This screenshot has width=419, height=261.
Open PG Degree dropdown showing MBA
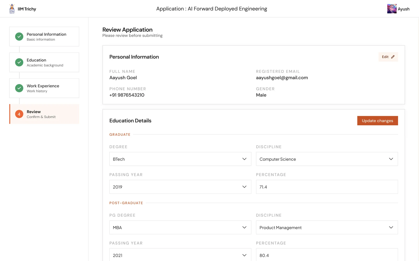(x=180, y=227)
